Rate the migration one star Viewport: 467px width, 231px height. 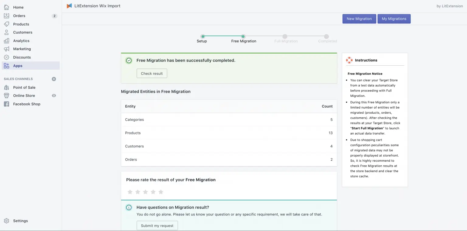coord(130,192)
